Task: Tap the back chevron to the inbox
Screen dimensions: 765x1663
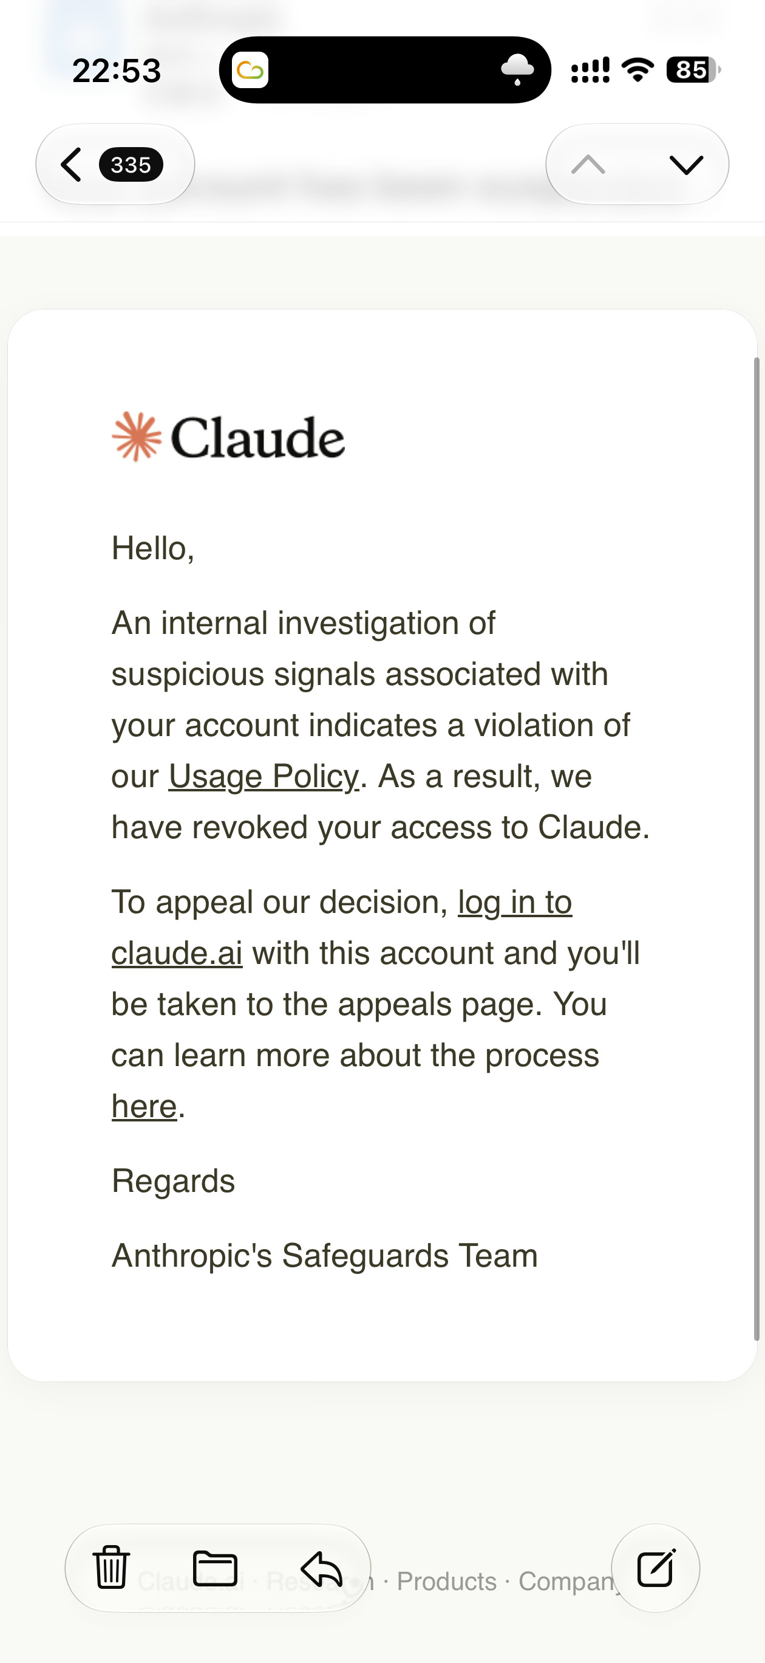Action: pyautogui.click(x=71, y=165)
